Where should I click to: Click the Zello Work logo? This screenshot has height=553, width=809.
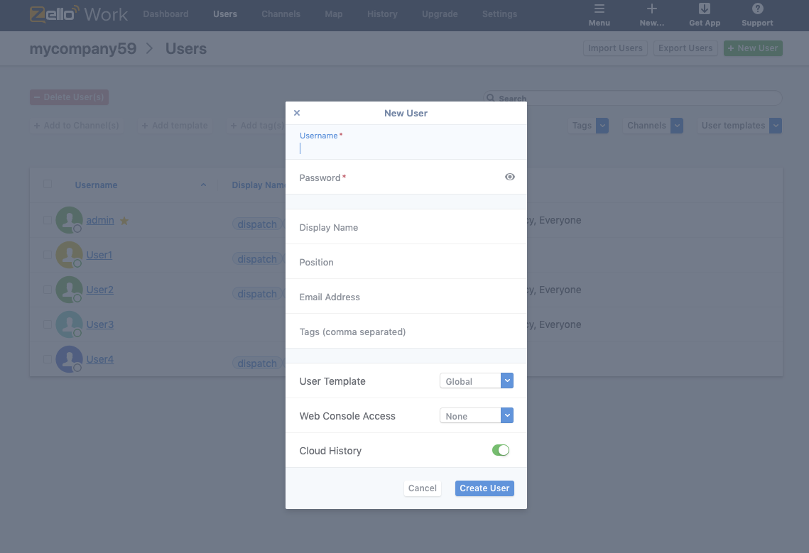[78, 13]
